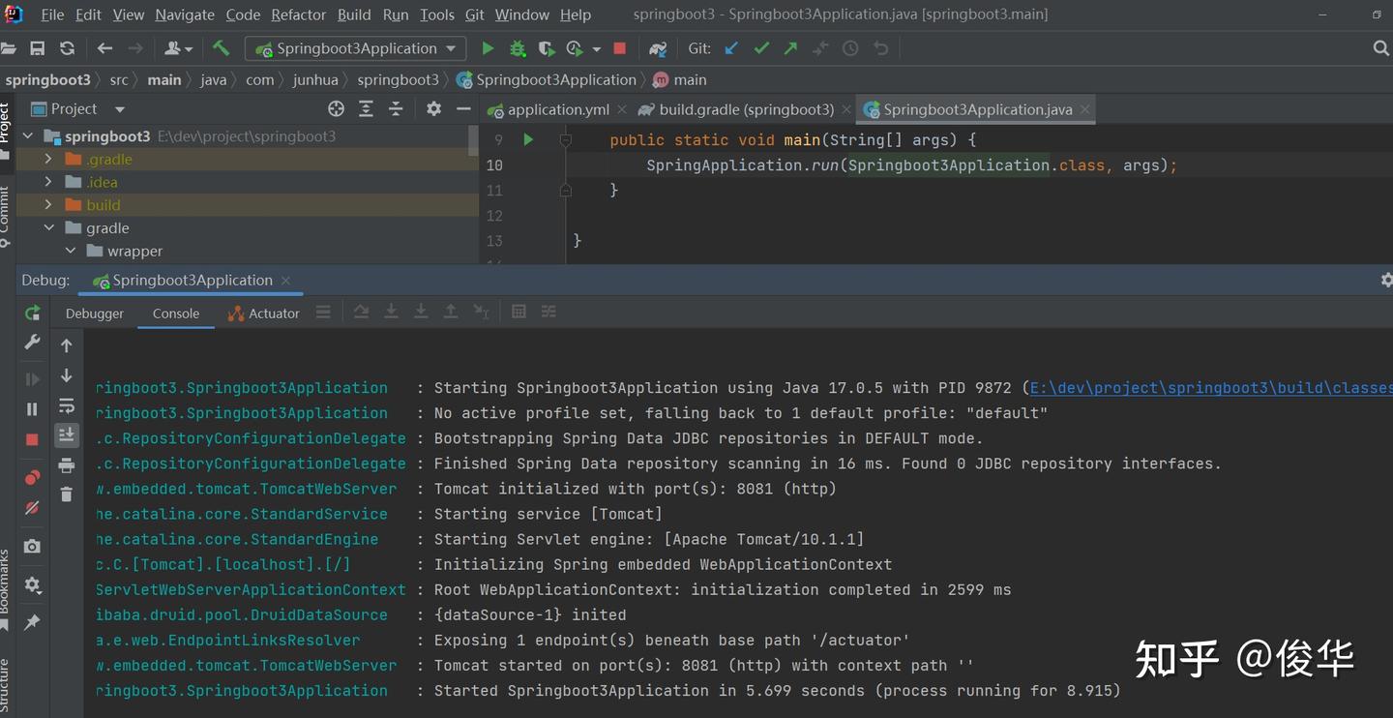
Task: Open the Refactor menu
Action: pyautogui.click(x=298, y=15)
